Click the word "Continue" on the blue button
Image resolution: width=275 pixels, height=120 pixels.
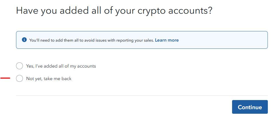tap(250, 107)
